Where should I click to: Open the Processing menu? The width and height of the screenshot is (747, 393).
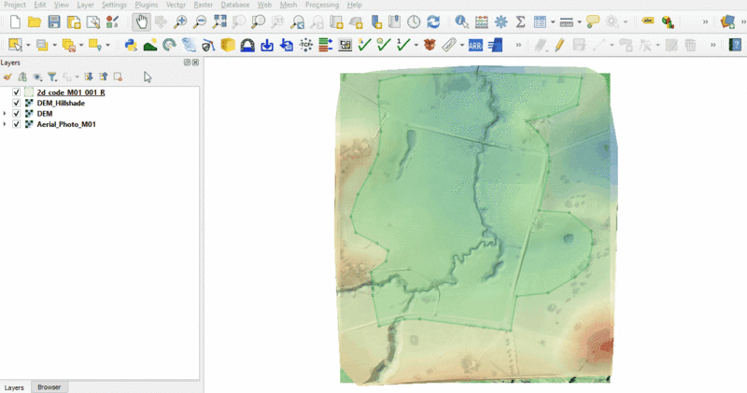(x=321, y=6)
